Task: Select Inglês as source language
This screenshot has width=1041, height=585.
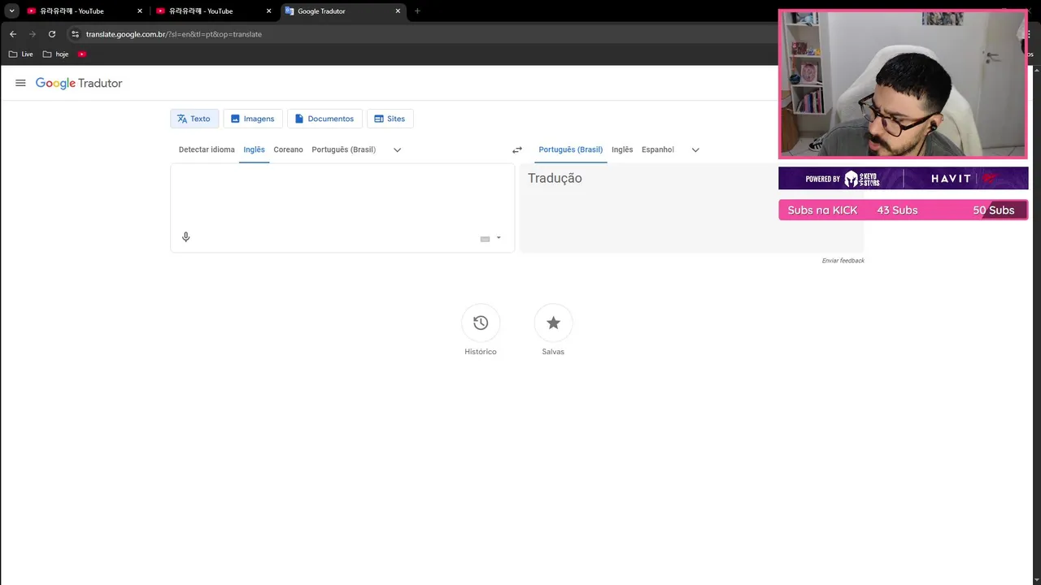Action: (x=254, y=149)
